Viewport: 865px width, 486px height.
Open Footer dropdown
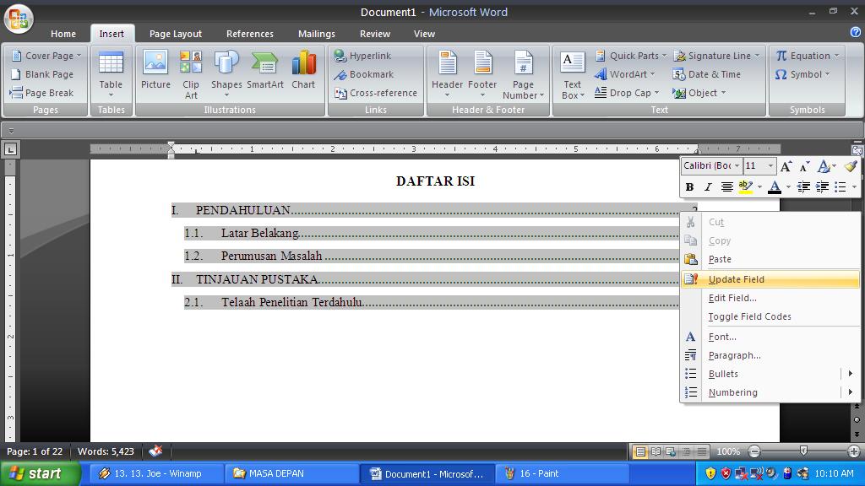tap(482, 74)
